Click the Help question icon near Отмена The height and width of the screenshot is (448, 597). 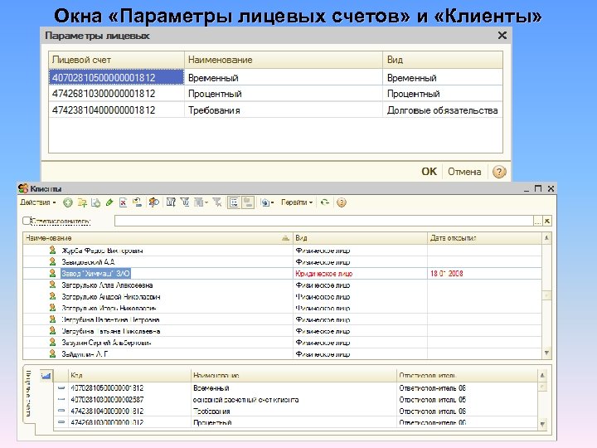[499, 172]
